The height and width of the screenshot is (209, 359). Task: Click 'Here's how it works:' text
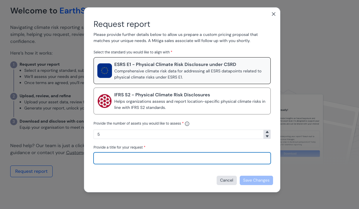tap(31, 53)
